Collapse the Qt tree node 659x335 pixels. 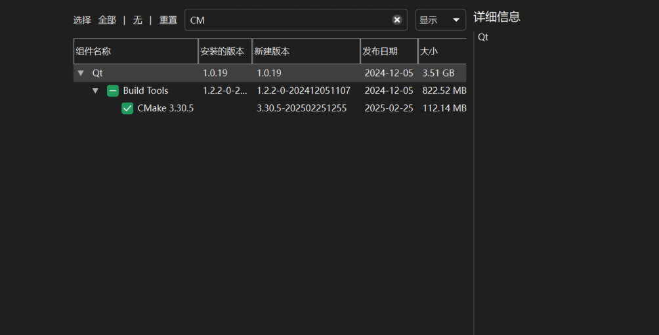point(81,73)
